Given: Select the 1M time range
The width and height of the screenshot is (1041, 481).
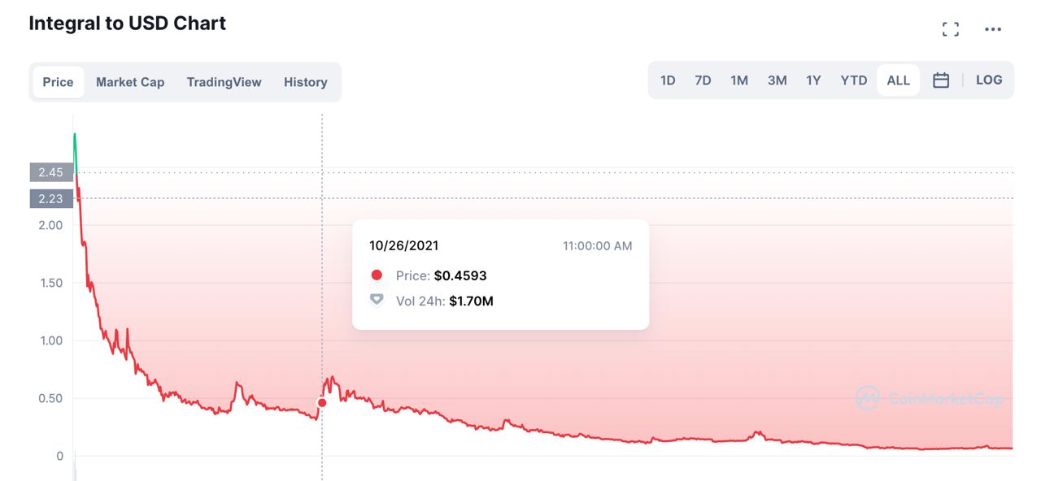Looking at the screenshot, I should click(739, 80).
